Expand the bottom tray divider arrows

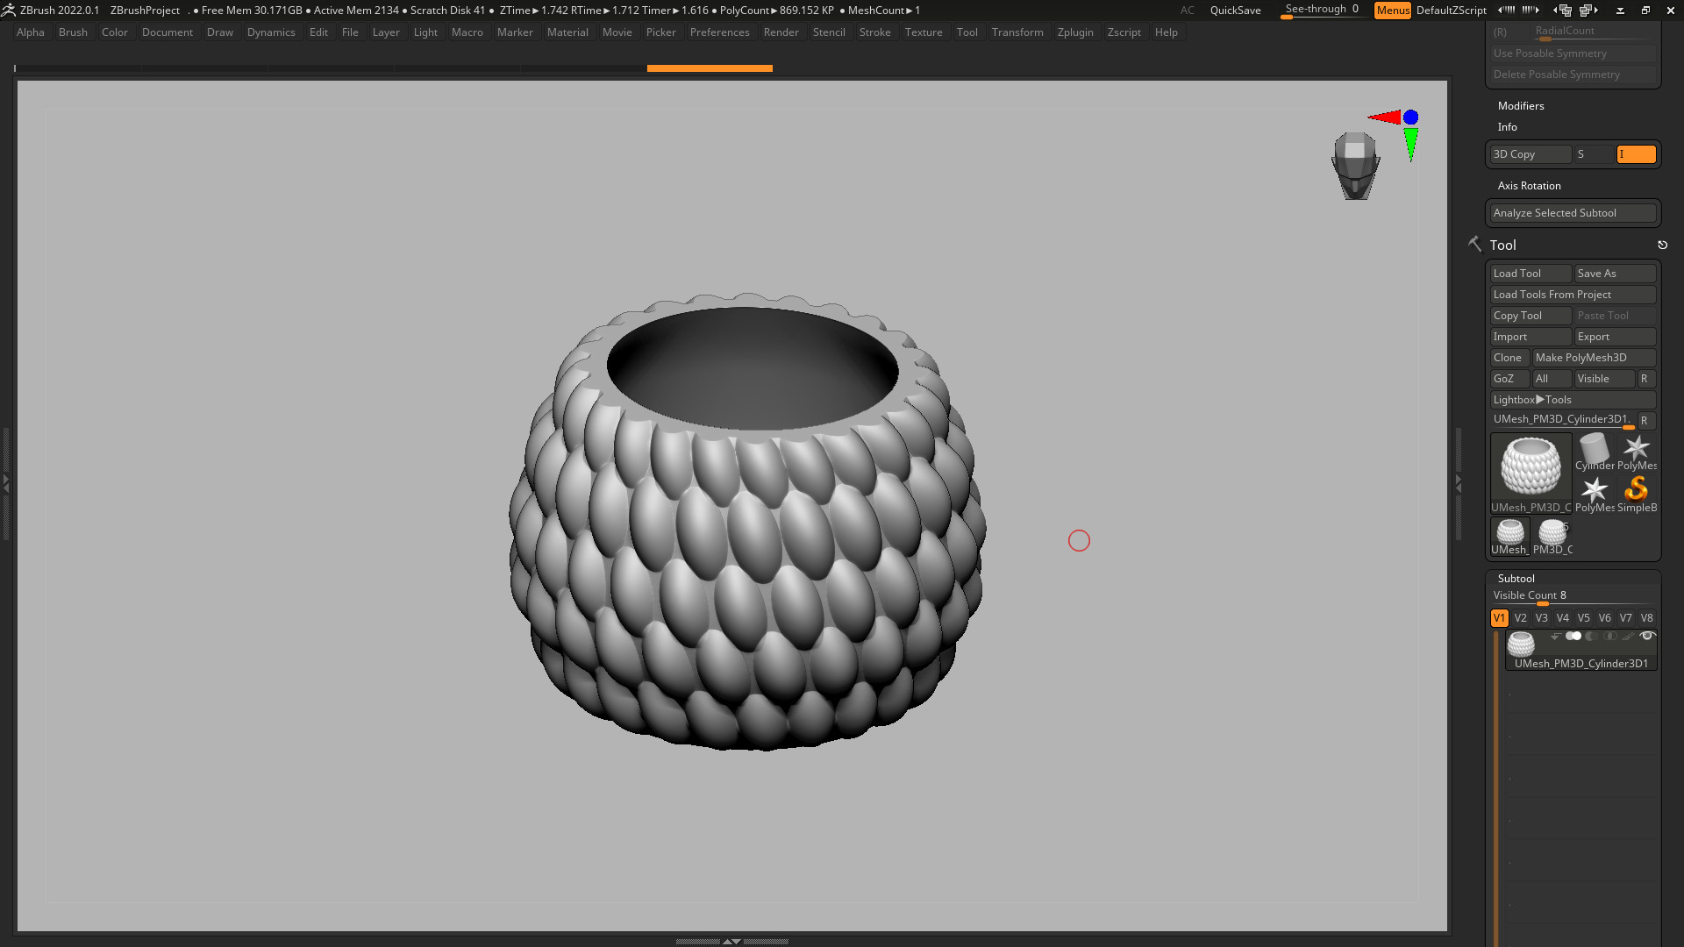(x=731, y=941)
